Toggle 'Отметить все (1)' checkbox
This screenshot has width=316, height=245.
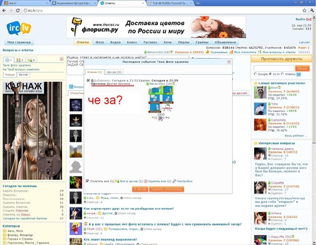pos(88,181)
